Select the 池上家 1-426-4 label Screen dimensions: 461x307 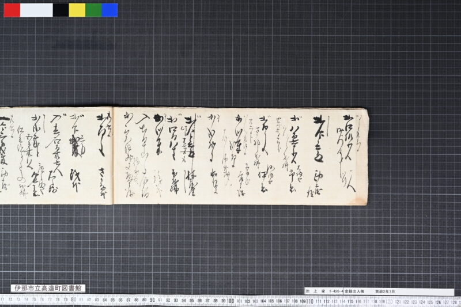click(x=324, y=291)
